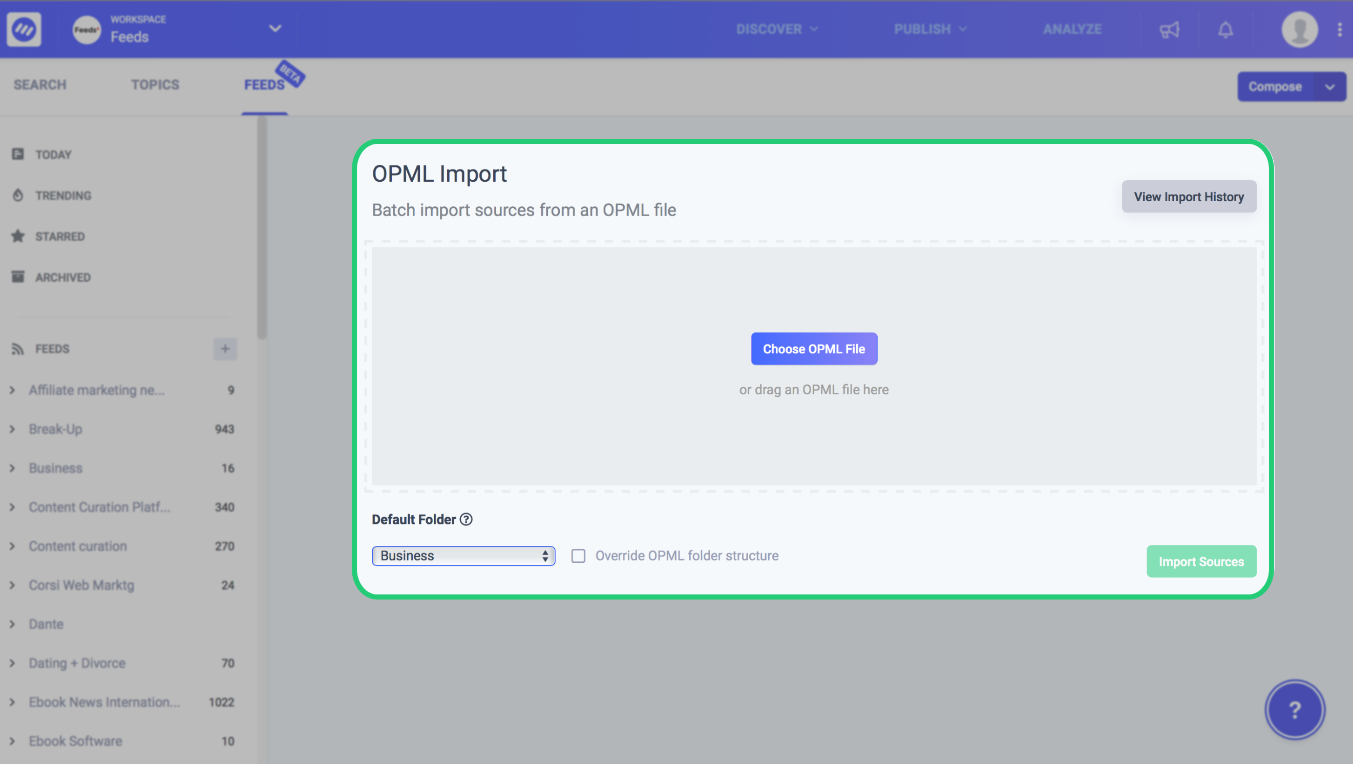Screen dimensions: 1353x764
Task: Expand the Business feed in sidebar
Action: click(13, 468)
